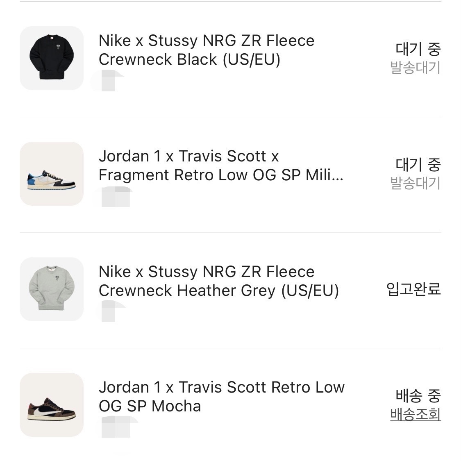The image size is (461, 461).
Task: Tap the Travis Scott Fragment sneaker image
Action: pyautogui.click(x=52, y=174)
